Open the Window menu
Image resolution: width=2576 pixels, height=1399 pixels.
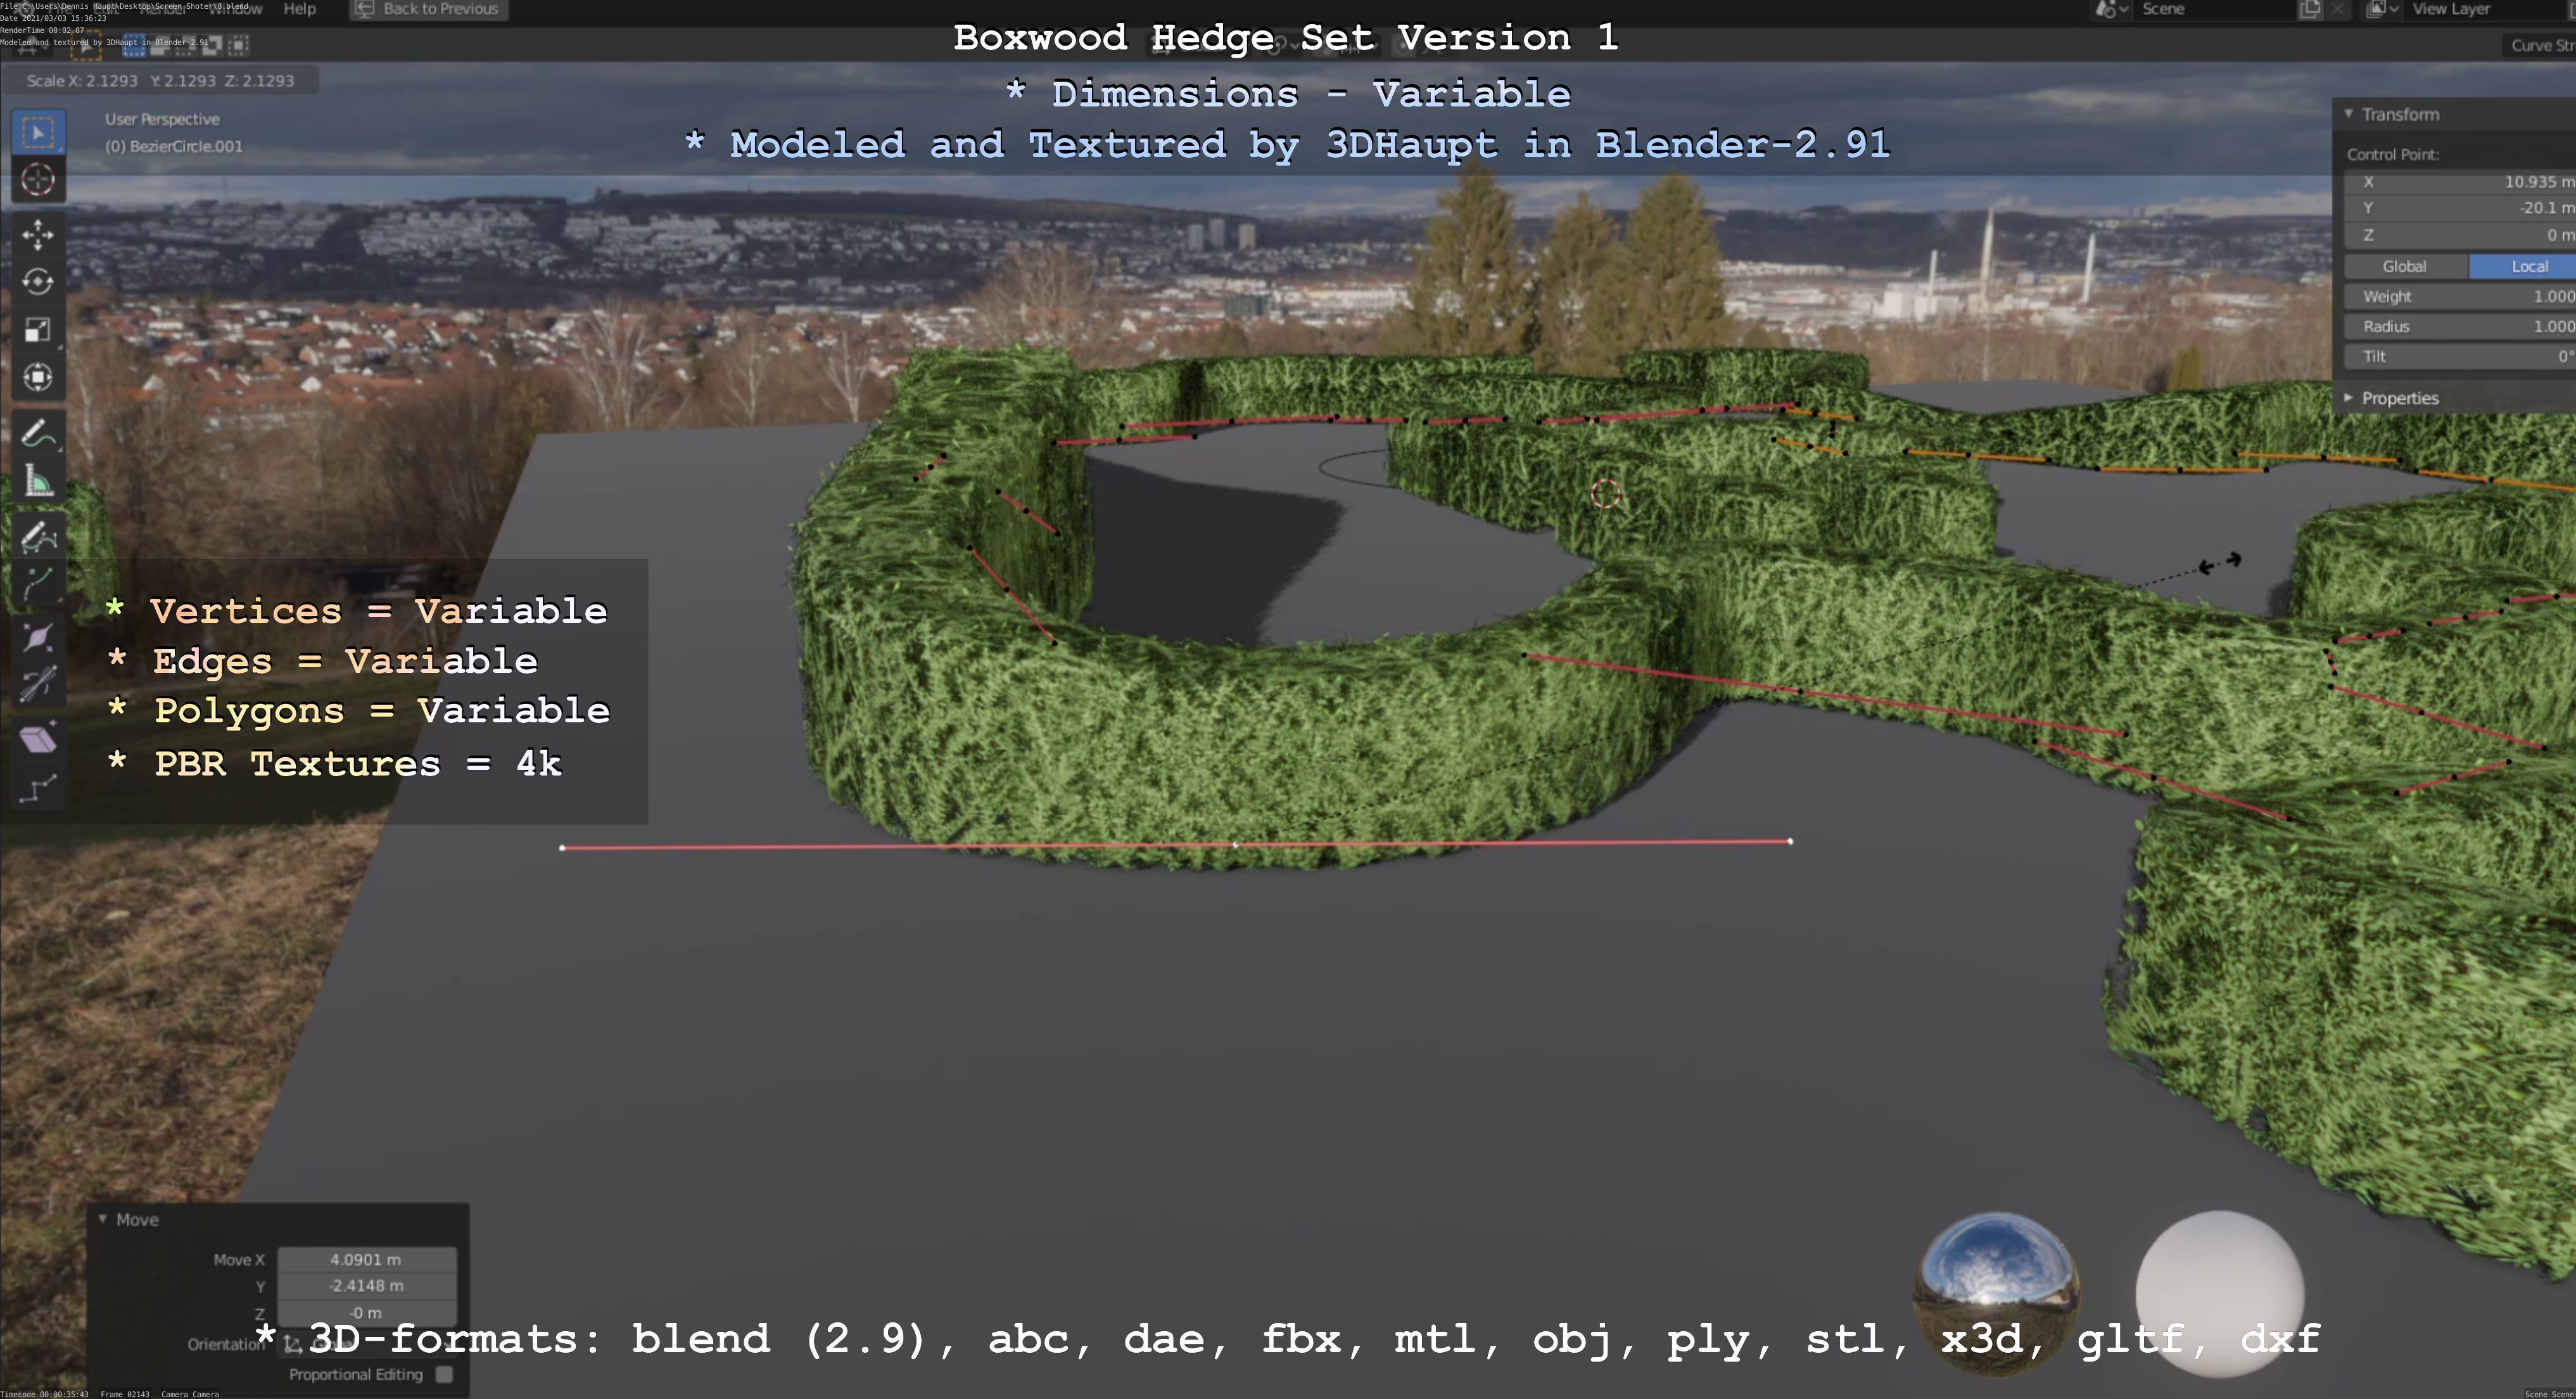(235, 9)
